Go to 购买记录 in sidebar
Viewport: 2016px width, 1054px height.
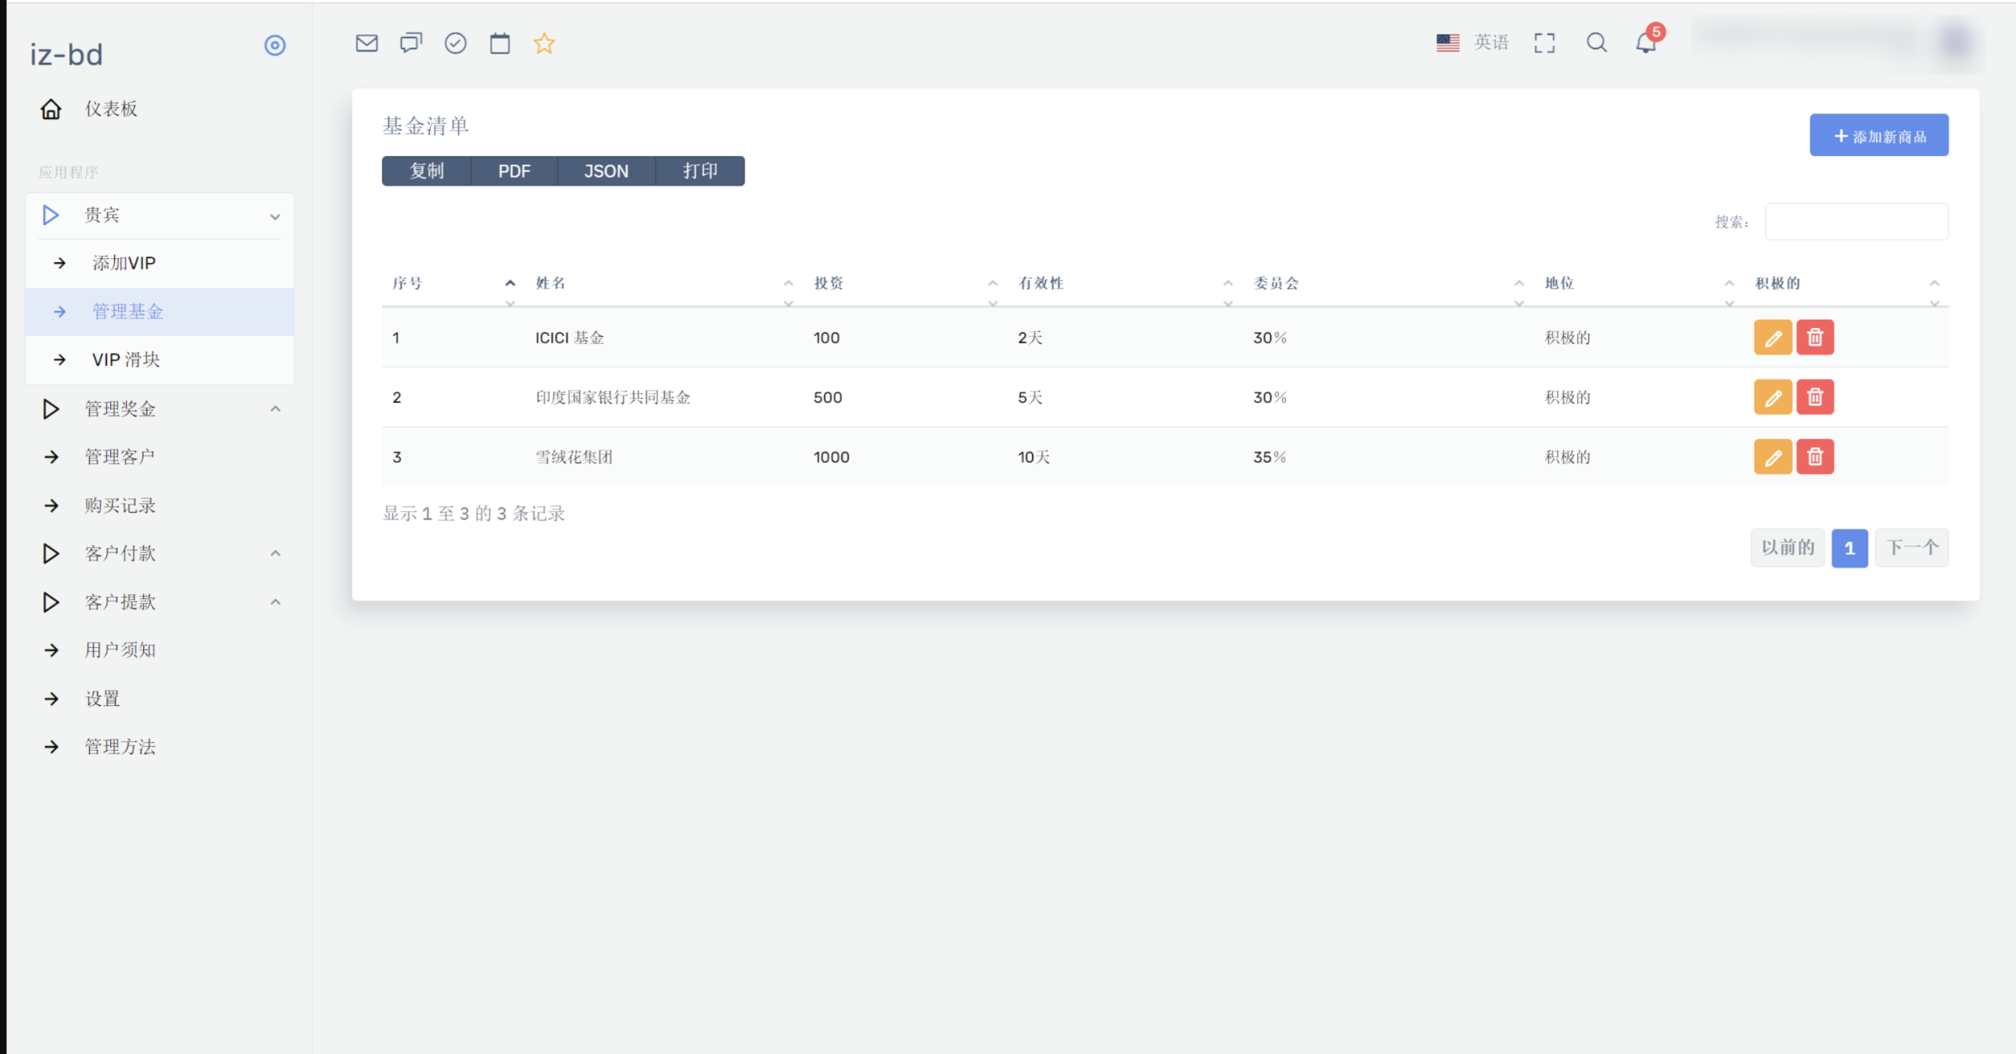pos(120,505)
